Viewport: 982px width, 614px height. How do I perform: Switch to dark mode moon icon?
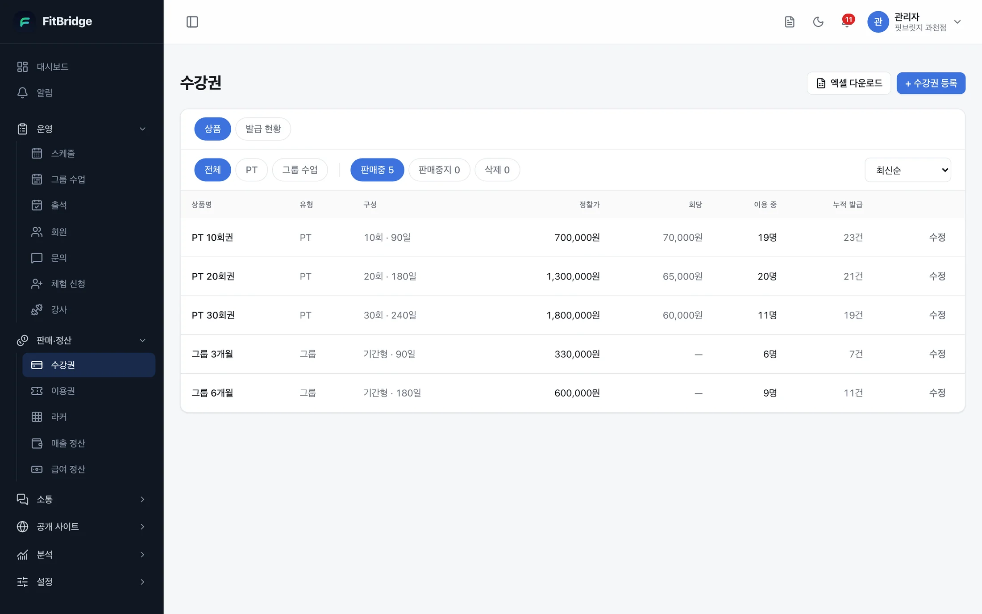pos(818,21)
